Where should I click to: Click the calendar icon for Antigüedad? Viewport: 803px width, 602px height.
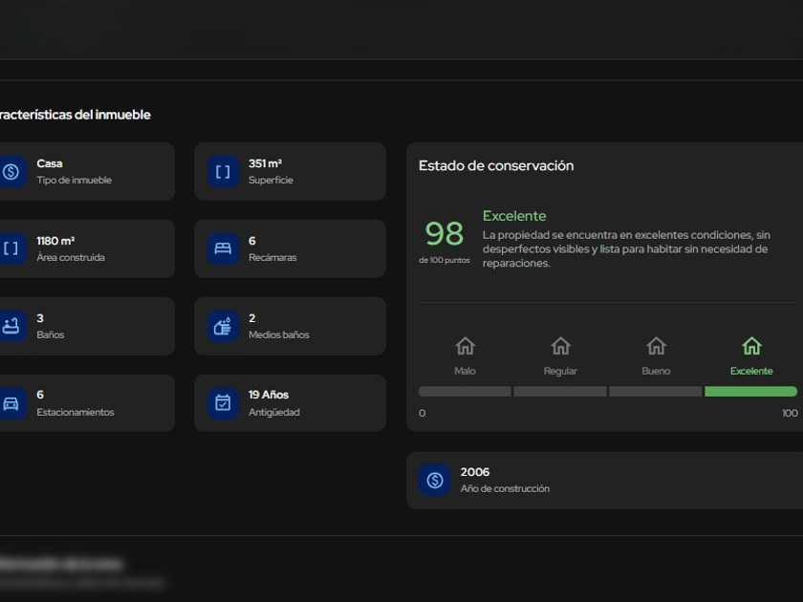223,403
